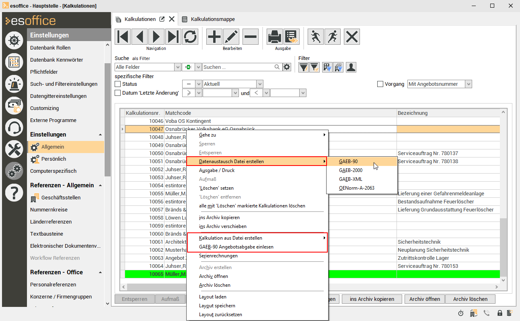This screenshot has width=520, height=321.
Task: Select 'Zutrittskontrolle Lager' cell
Action: [448, 258]
